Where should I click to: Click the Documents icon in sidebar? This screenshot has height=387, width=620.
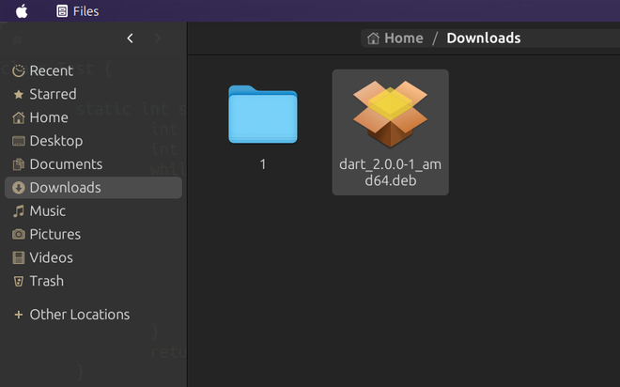(x=18, y=164)
